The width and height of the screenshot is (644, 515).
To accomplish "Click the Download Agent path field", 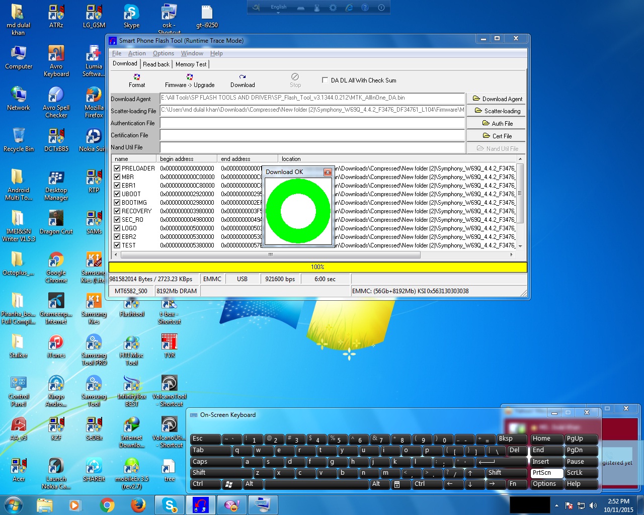I will point(312,99).
